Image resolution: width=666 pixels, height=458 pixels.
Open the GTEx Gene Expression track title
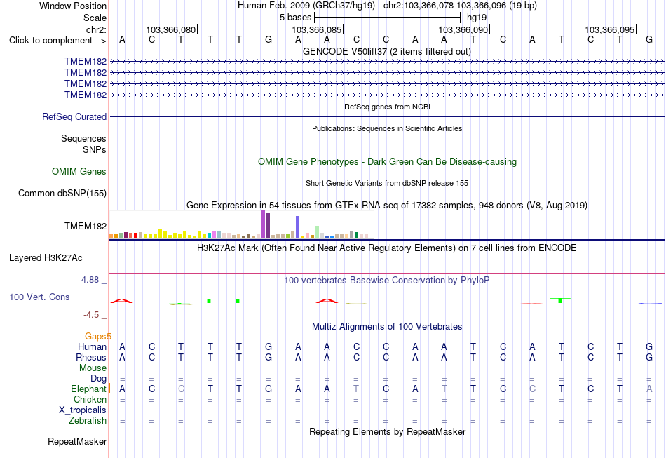(387, 206)
